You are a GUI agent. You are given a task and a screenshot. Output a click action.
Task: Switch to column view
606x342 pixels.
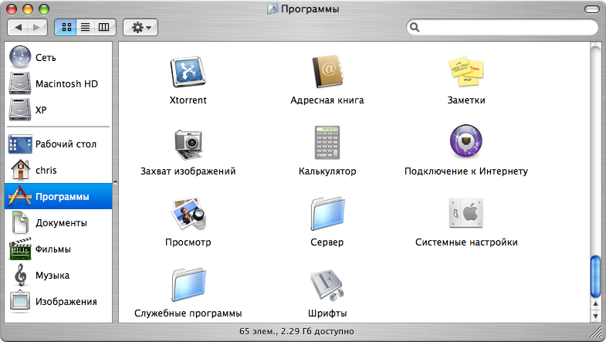click(x=104, y=27)
